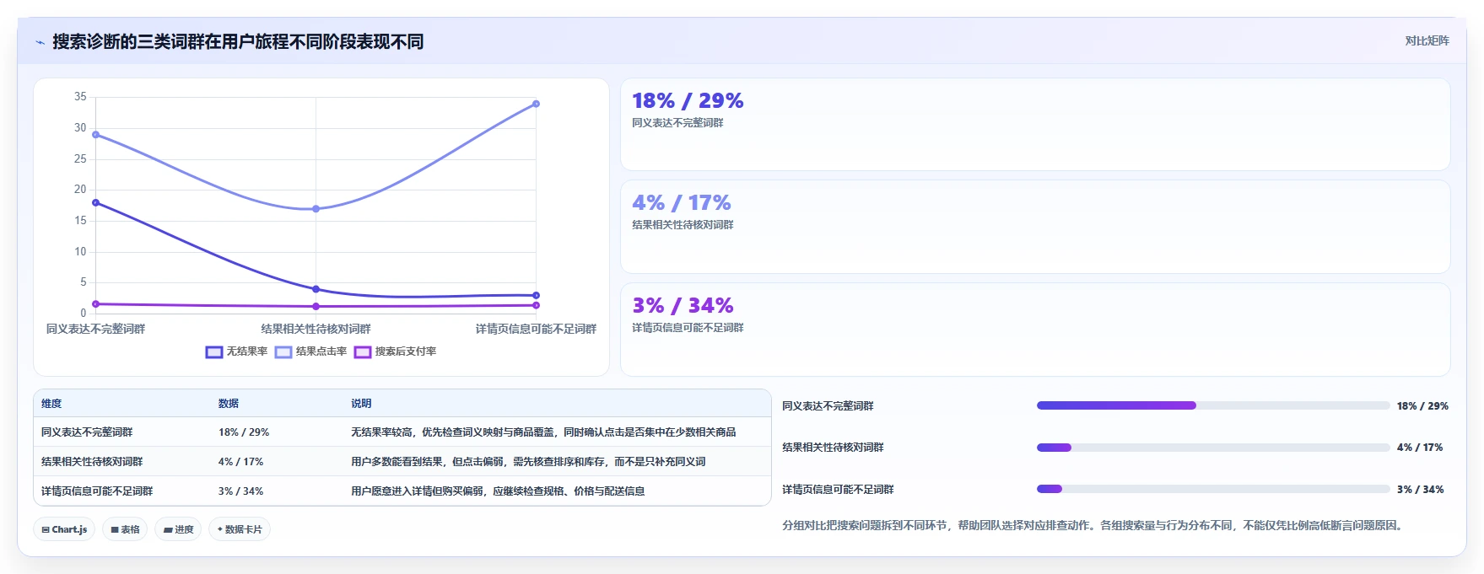Click table data cell 4% / 17%
1484x574 pixels.
241,462
